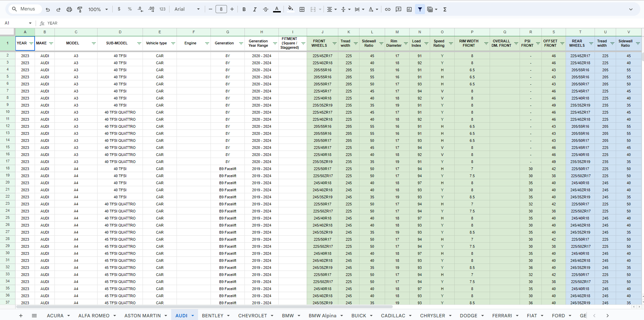The image size is (644, 320).
Task: Open the Borders tool
Action: (x=302, y=9)
